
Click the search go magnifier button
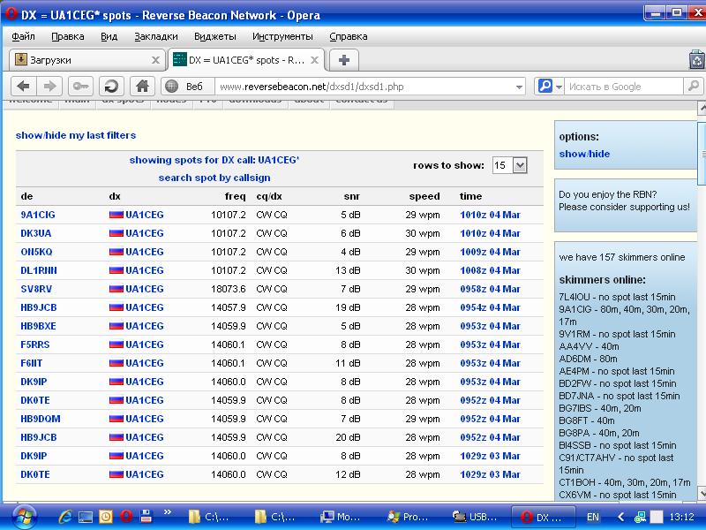click(x=694, y=86)
